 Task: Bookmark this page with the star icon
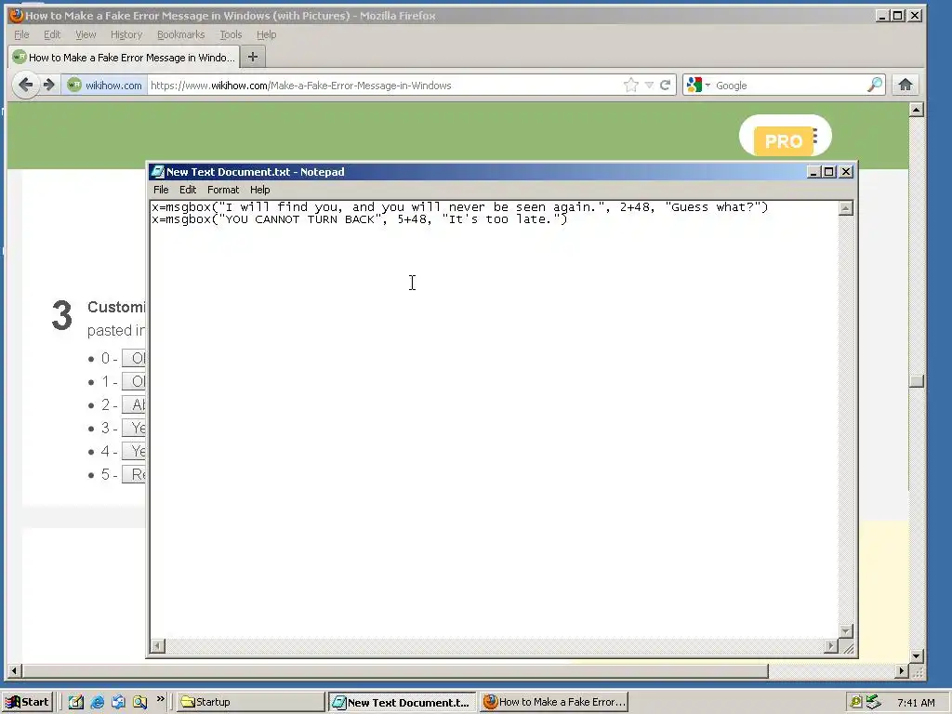[x=631, y=85]
